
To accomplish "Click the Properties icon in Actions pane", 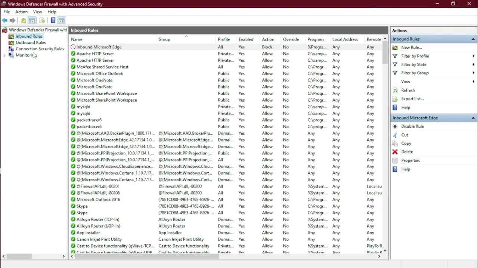I will pos(395,160).
